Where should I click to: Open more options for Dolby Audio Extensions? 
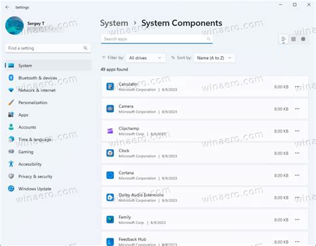pyautogui.click(x=297, y=197)
